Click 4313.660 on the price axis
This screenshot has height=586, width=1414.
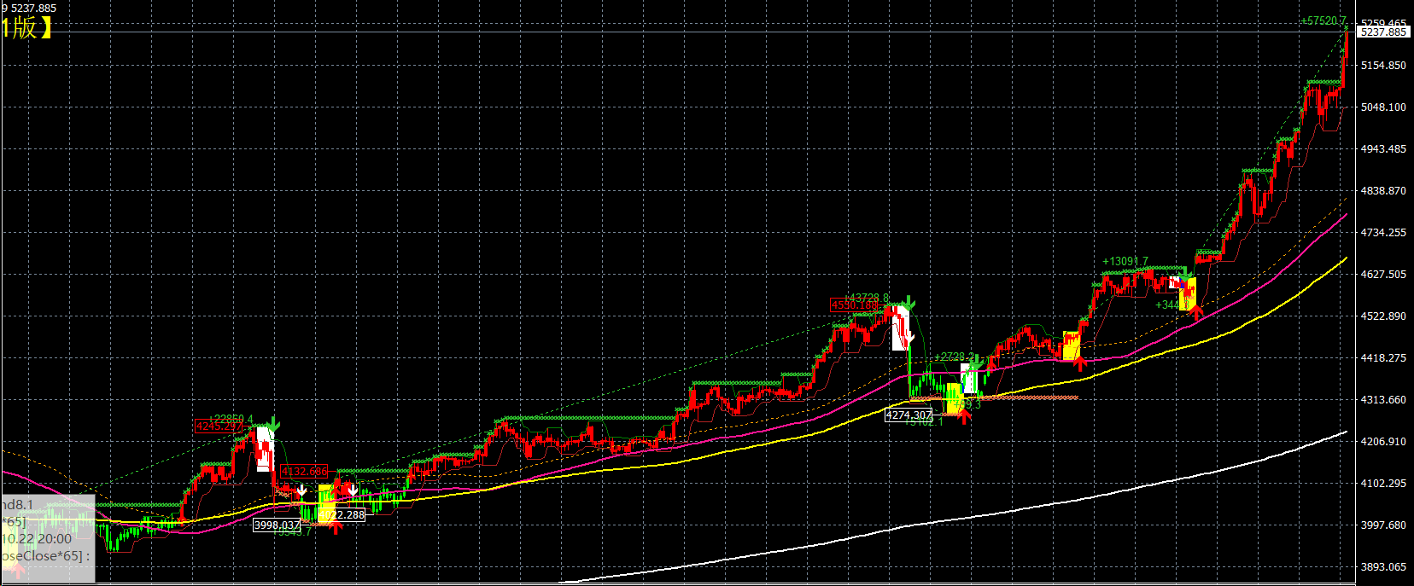click(x=1383, y=399)
